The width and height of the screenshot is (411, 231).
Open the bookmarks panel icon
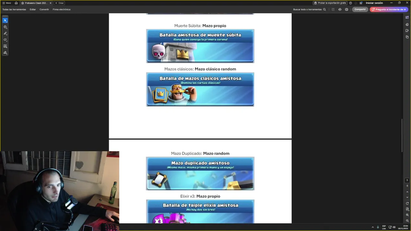pos(407,31)
